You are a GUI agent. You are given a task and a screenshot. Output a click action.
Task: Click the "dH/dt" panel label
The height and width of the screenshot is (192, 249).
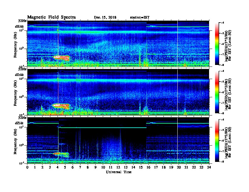(x=19, y=27)
